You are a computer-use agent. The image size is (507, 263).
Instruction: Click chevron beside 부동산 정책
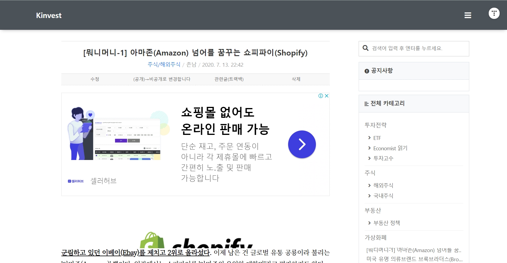[x=369, y=223]
